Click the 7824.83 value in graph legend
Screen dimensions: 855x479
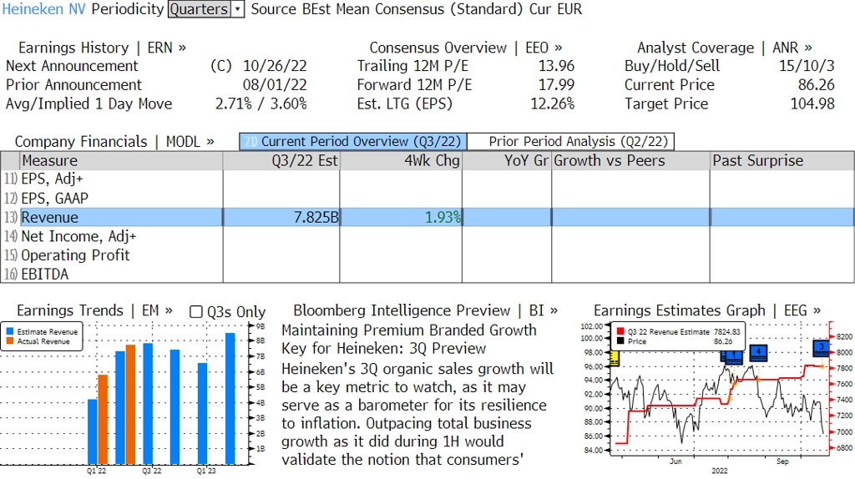(x=727, y=331)
